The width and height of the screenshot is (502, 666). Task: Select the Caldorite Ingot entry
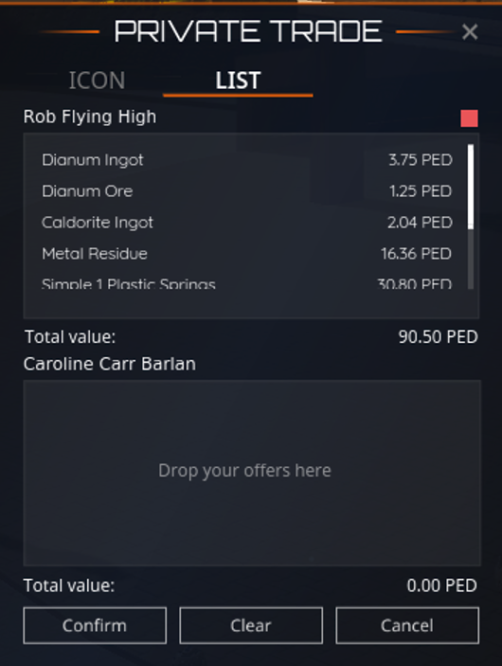pos(247,223)
